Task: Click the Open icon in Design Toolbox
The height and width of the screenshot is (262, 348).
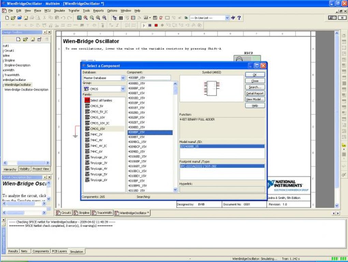Action: [x=25, y=40]
